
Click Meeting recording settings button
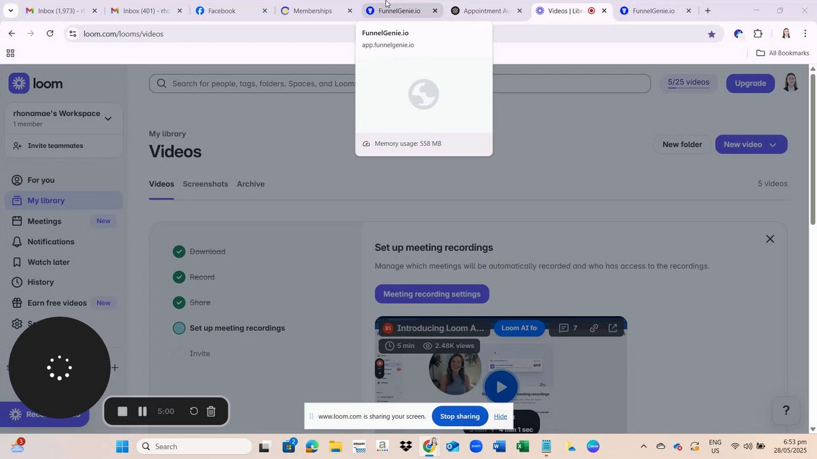pos(432,294)
